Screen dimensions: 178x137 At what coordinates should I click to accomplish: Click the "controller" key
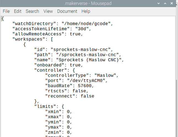click(51, 70)
